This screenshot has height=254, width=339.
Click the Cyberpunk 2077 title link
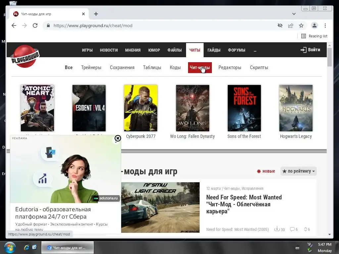(141, 136)
